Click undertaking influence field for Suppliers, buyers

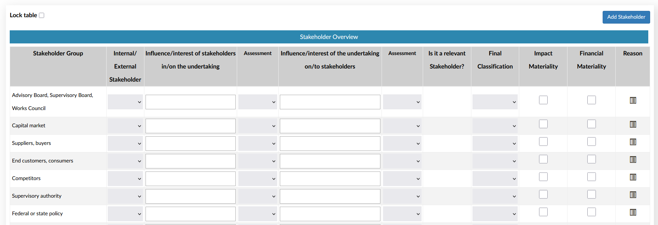click(330, 143)
